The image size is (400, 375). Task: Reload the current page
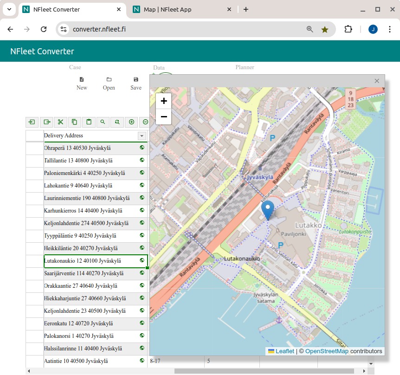tap(44, 29)
